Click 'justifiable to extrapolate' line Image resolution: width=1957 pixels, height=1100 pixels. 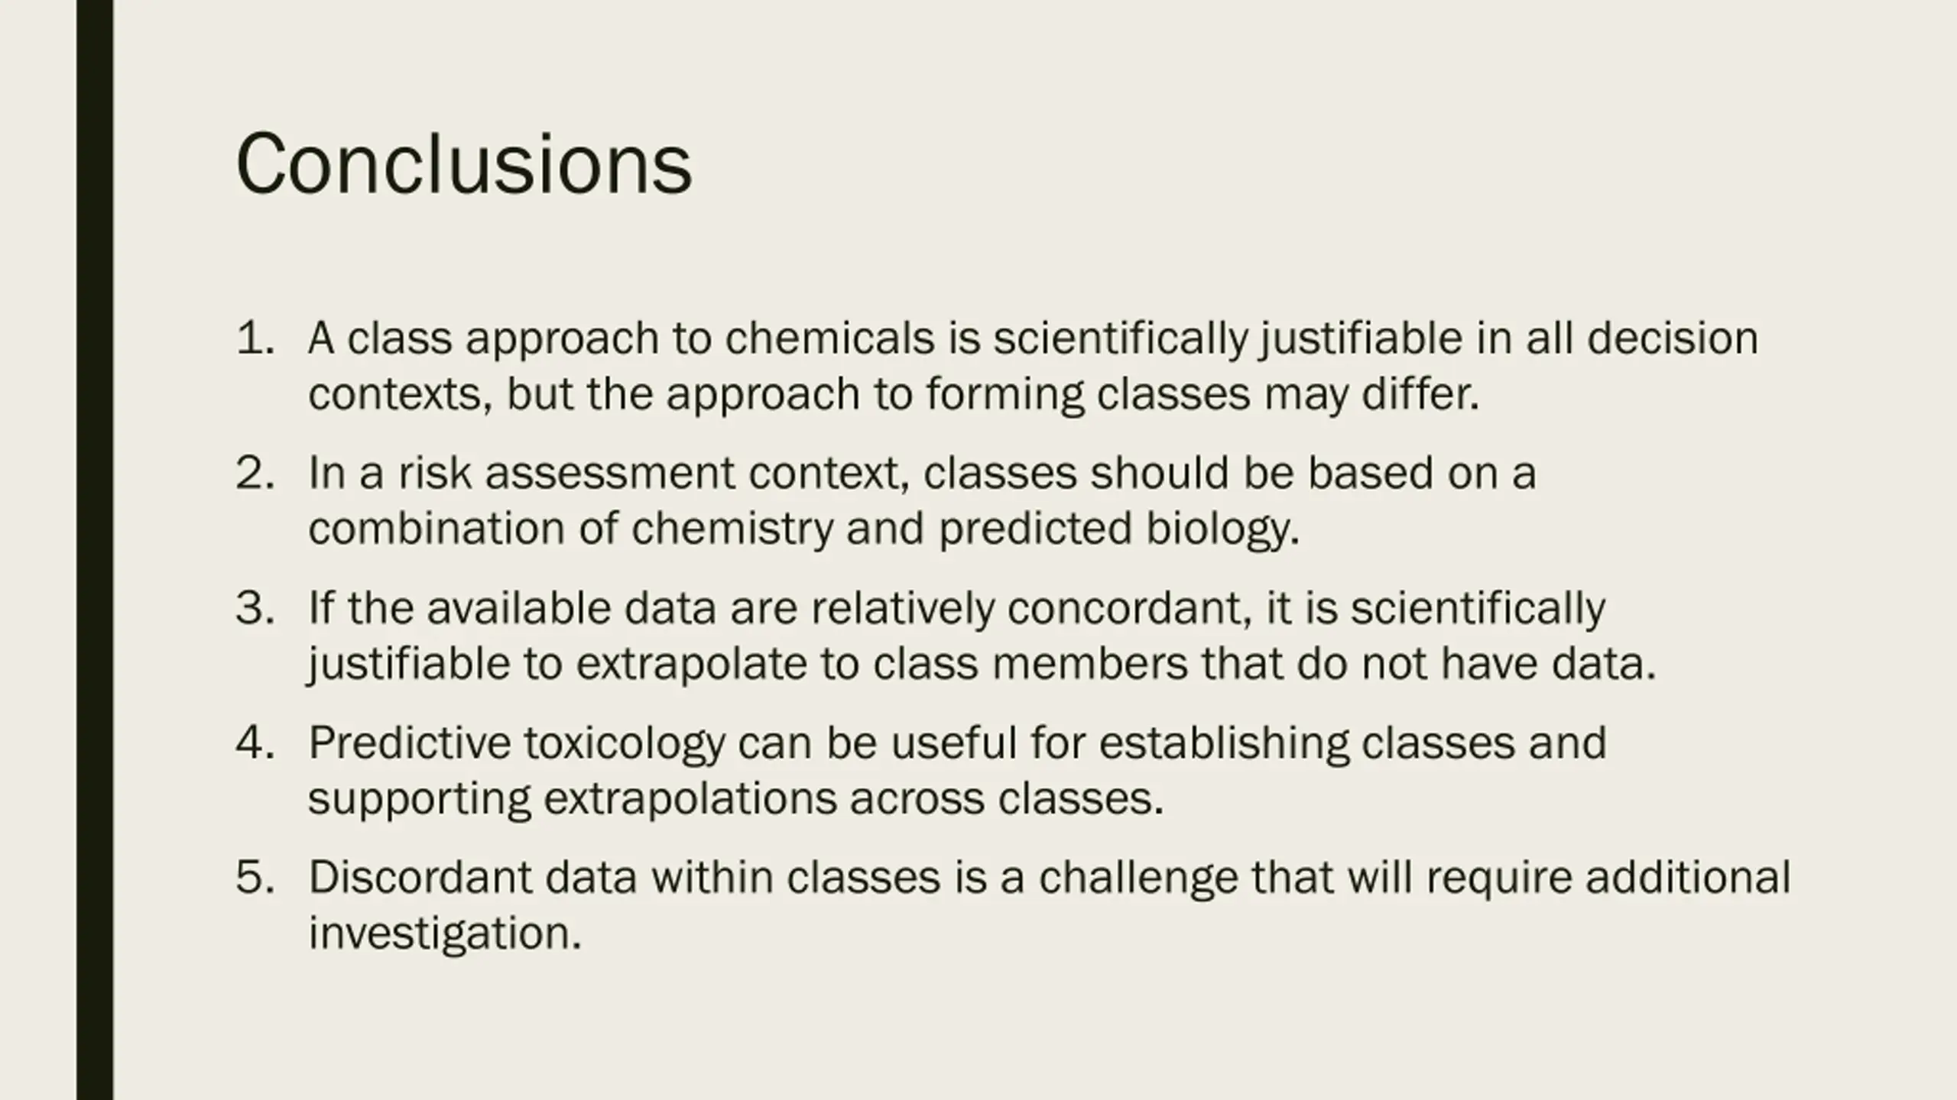pyautogui.click(x=982, y=663)
